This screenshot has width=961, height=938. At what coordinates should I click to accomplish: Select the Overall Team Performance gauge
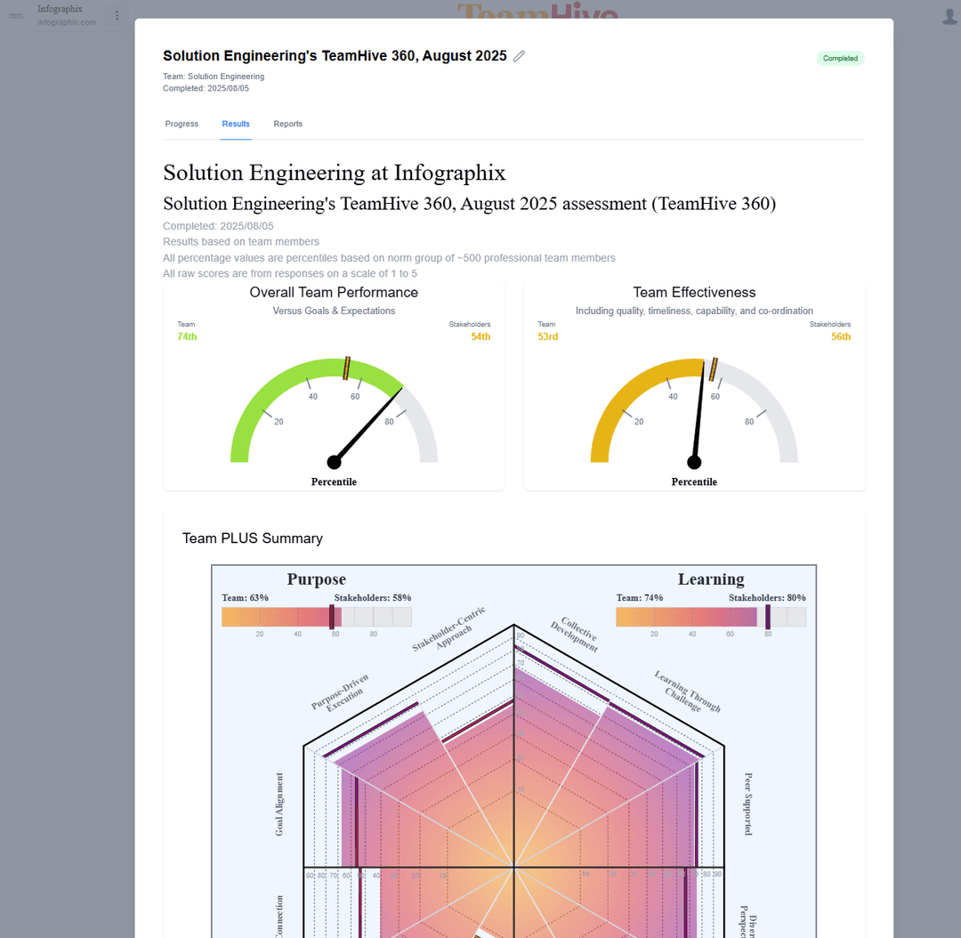click(x=334, y=409)
